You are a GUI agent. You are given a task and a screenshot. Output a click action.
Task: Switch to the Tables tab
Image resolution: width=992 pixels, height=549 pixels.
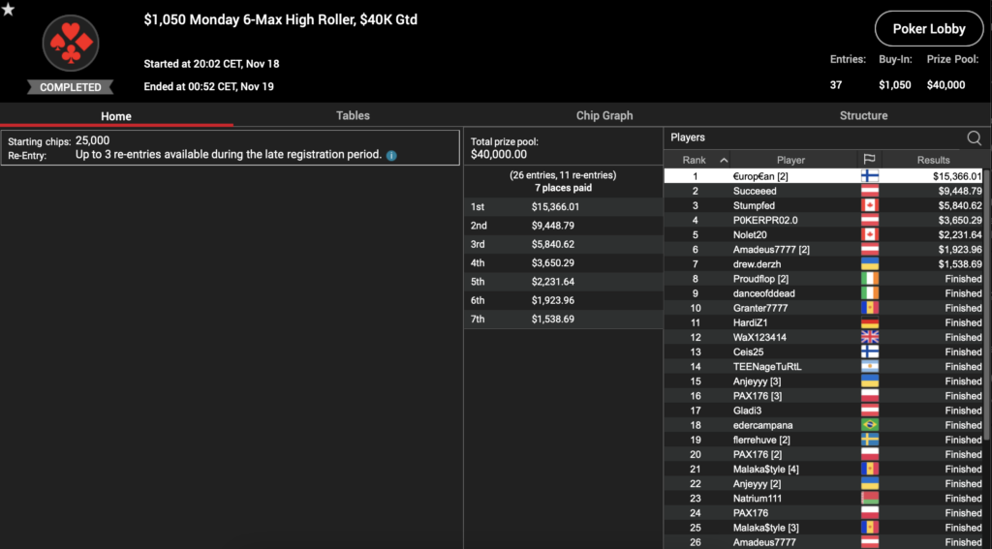tap(353, 115)
